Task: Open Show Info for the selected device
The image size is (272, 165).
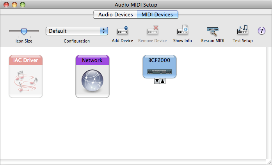Action: pyautogui.click(x=183, y=30)
